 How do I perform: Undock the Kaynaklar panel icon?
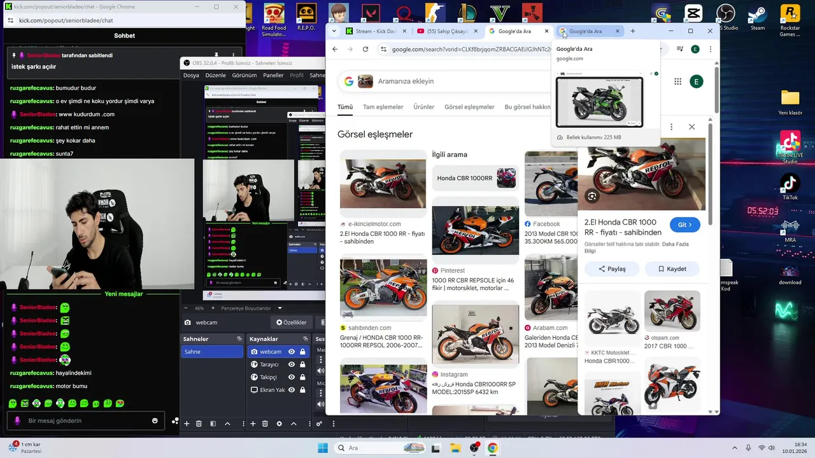(x=306, y=339)
